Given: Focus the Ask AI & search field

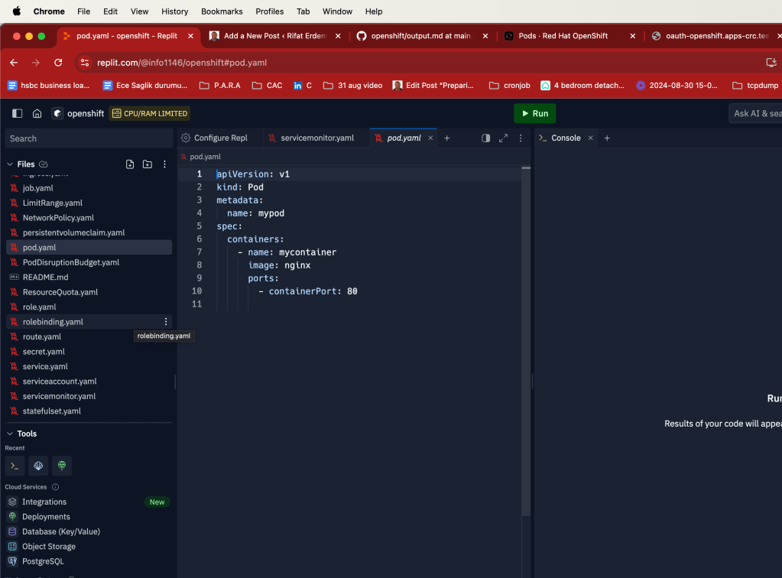Looking at the screenshot, I should (755, 113).
